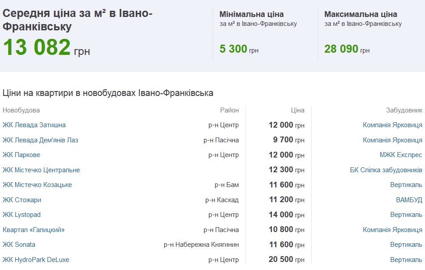The height and width of the screenshot is (270, 425).
Task: Click ЖК HydroPark DeLuxe link
Action: pos(36,260)
